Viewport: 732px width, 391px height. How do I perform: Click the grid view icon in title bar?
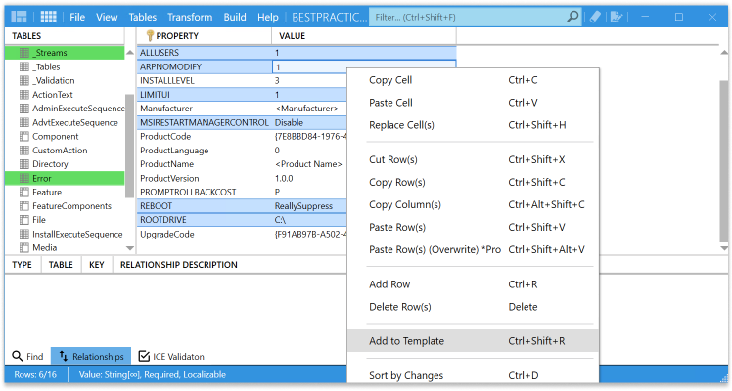pos(49,17)
